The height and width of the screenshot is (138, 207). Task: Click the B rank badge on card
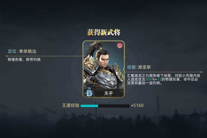click(89, 93)
